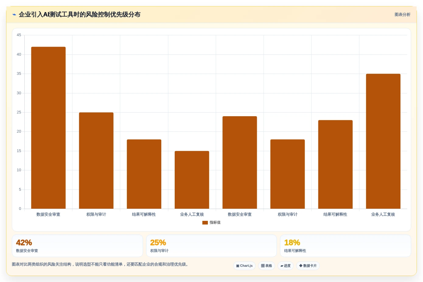The image size is (423, 282).
Task: Click y-axis label 0
Action: pyautogui.click(x=20, y=209)
